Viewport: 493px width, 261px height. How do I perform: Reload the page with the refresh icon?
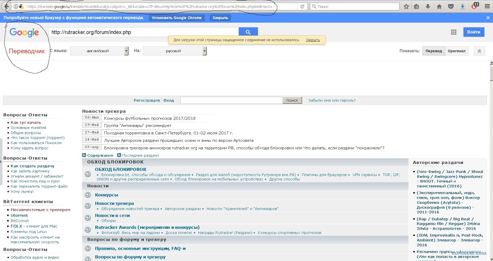(x=302, y=7)
